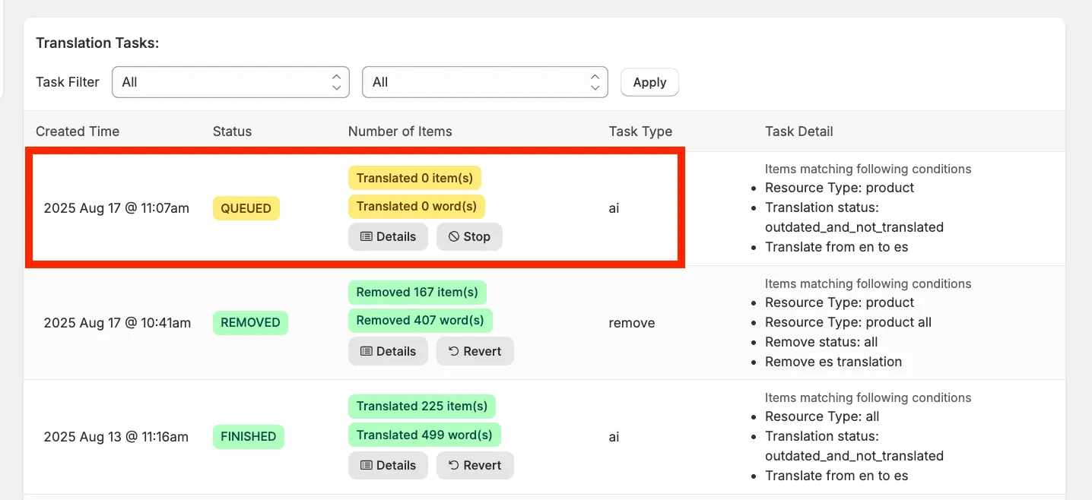Image resolution: width=1092 pixels, height=500 pixels.
Task: Revert the REMOVED task
Action: click(475, 351)
